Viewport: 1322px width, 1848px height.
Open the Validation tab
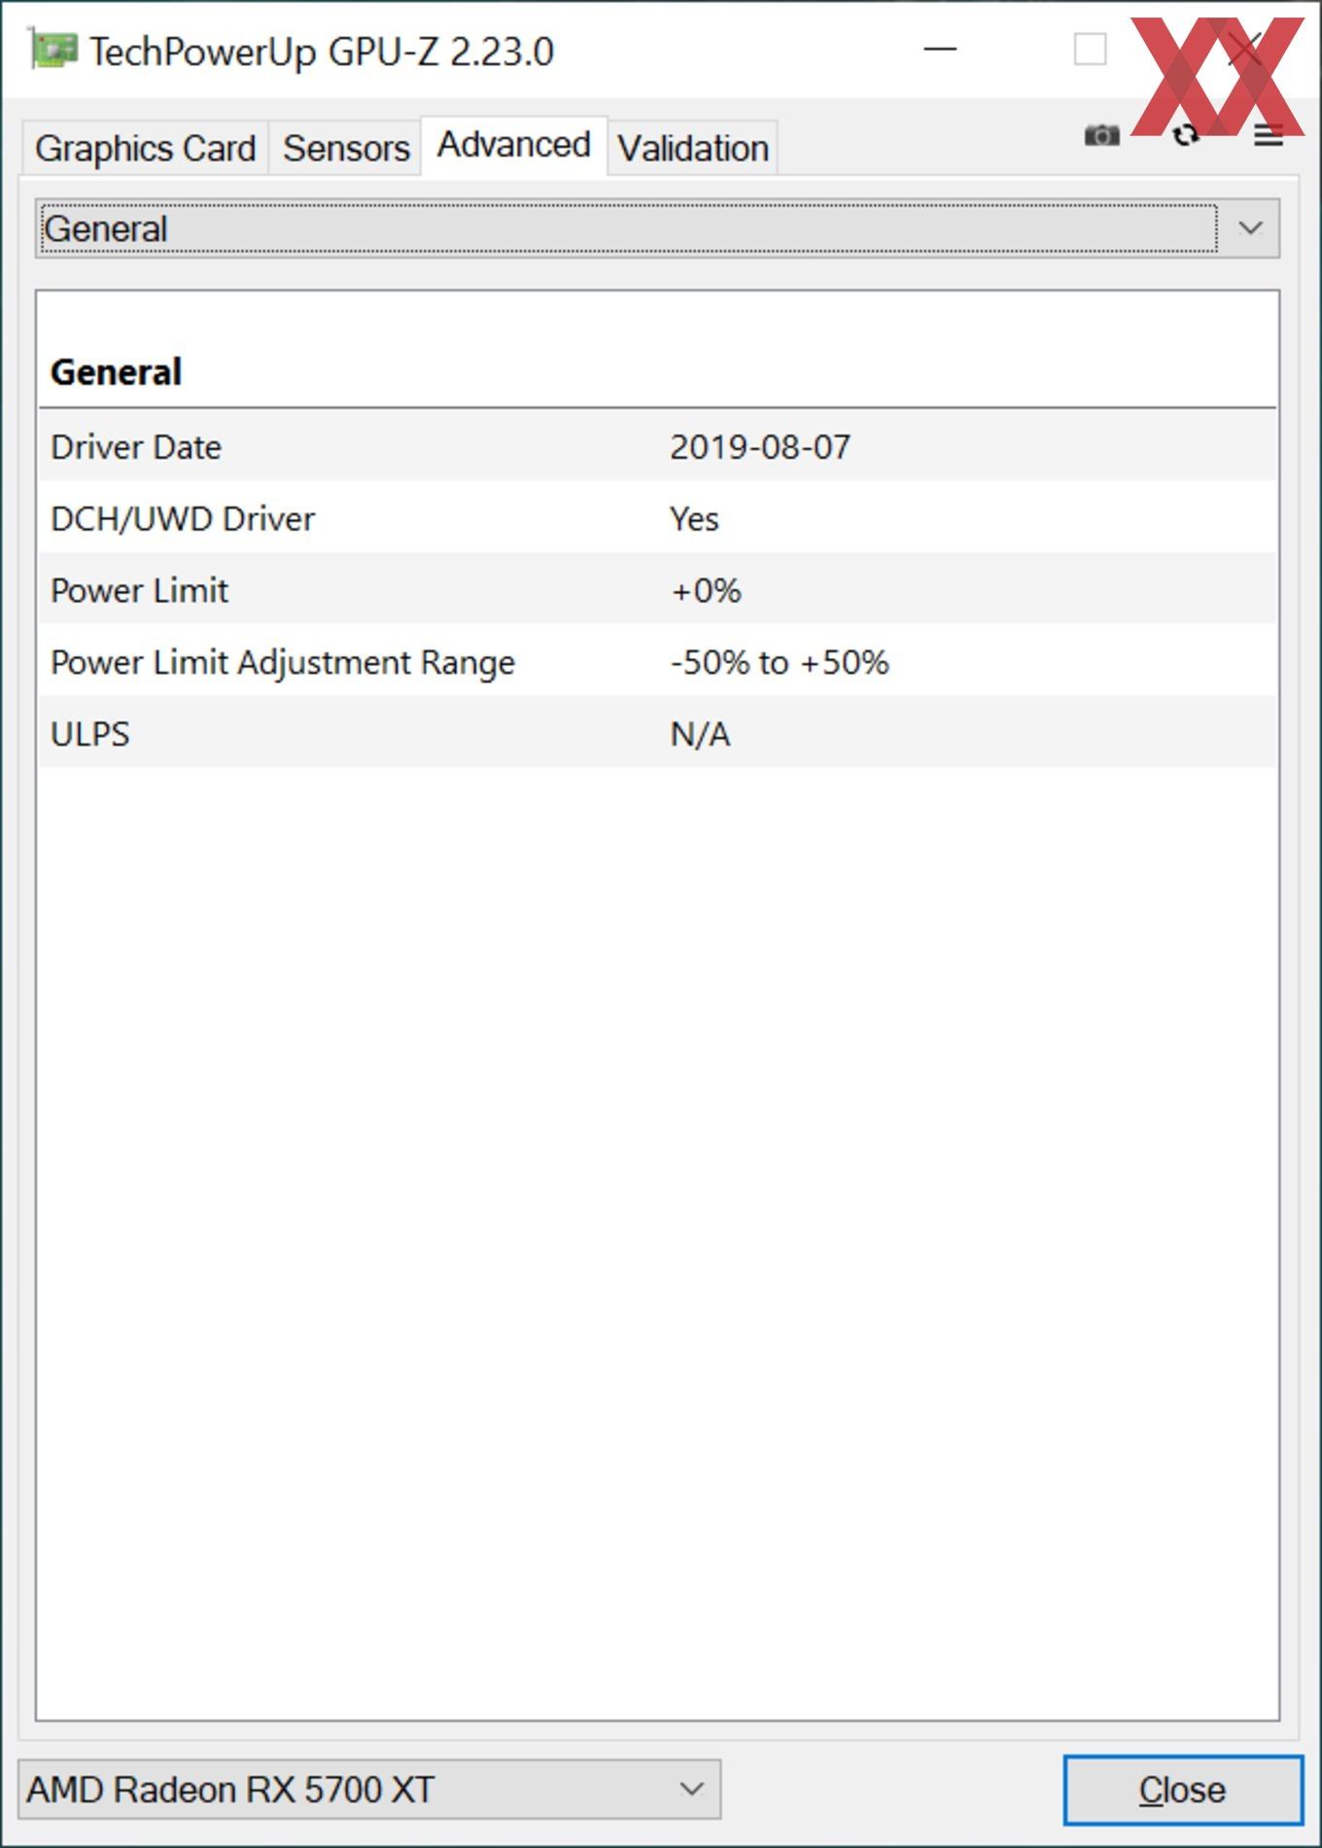(693, 149)
